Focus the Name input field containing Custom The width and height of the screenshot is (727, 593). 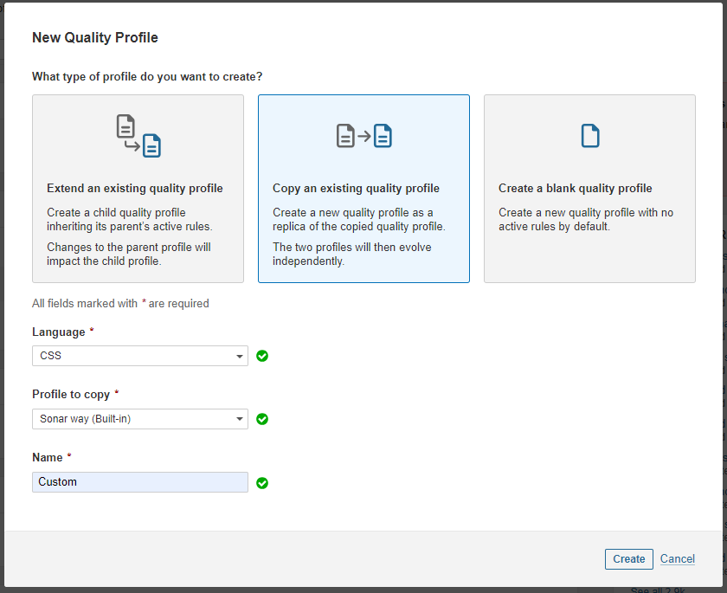pyautogui.click(x=140, y=482)
